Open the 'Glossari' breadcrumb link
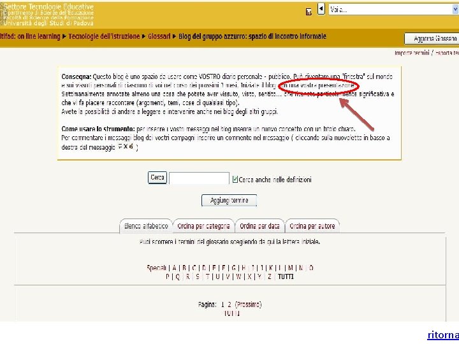 coord(159,36)
